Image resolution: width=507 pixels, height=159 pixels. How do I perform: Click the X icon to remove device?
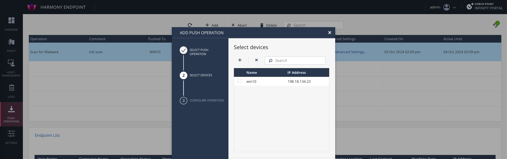[256, 60]
